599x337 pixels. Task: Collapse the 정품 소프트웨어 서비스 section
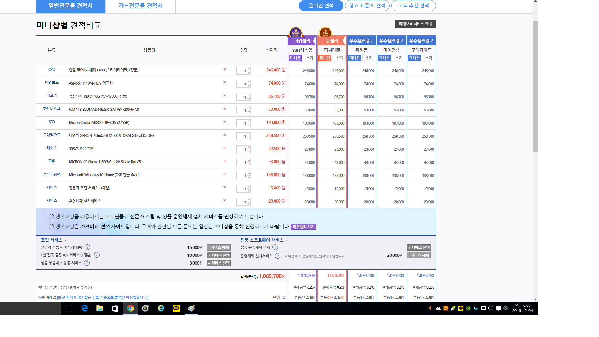click(x=286, y=240)
